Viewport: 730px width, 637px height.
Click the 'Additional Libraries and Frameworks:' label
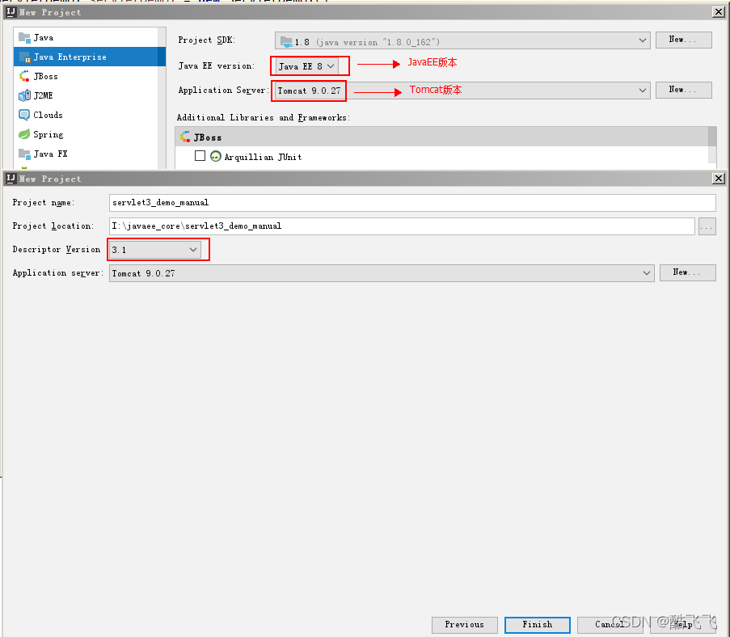click(x=264, y=117)
